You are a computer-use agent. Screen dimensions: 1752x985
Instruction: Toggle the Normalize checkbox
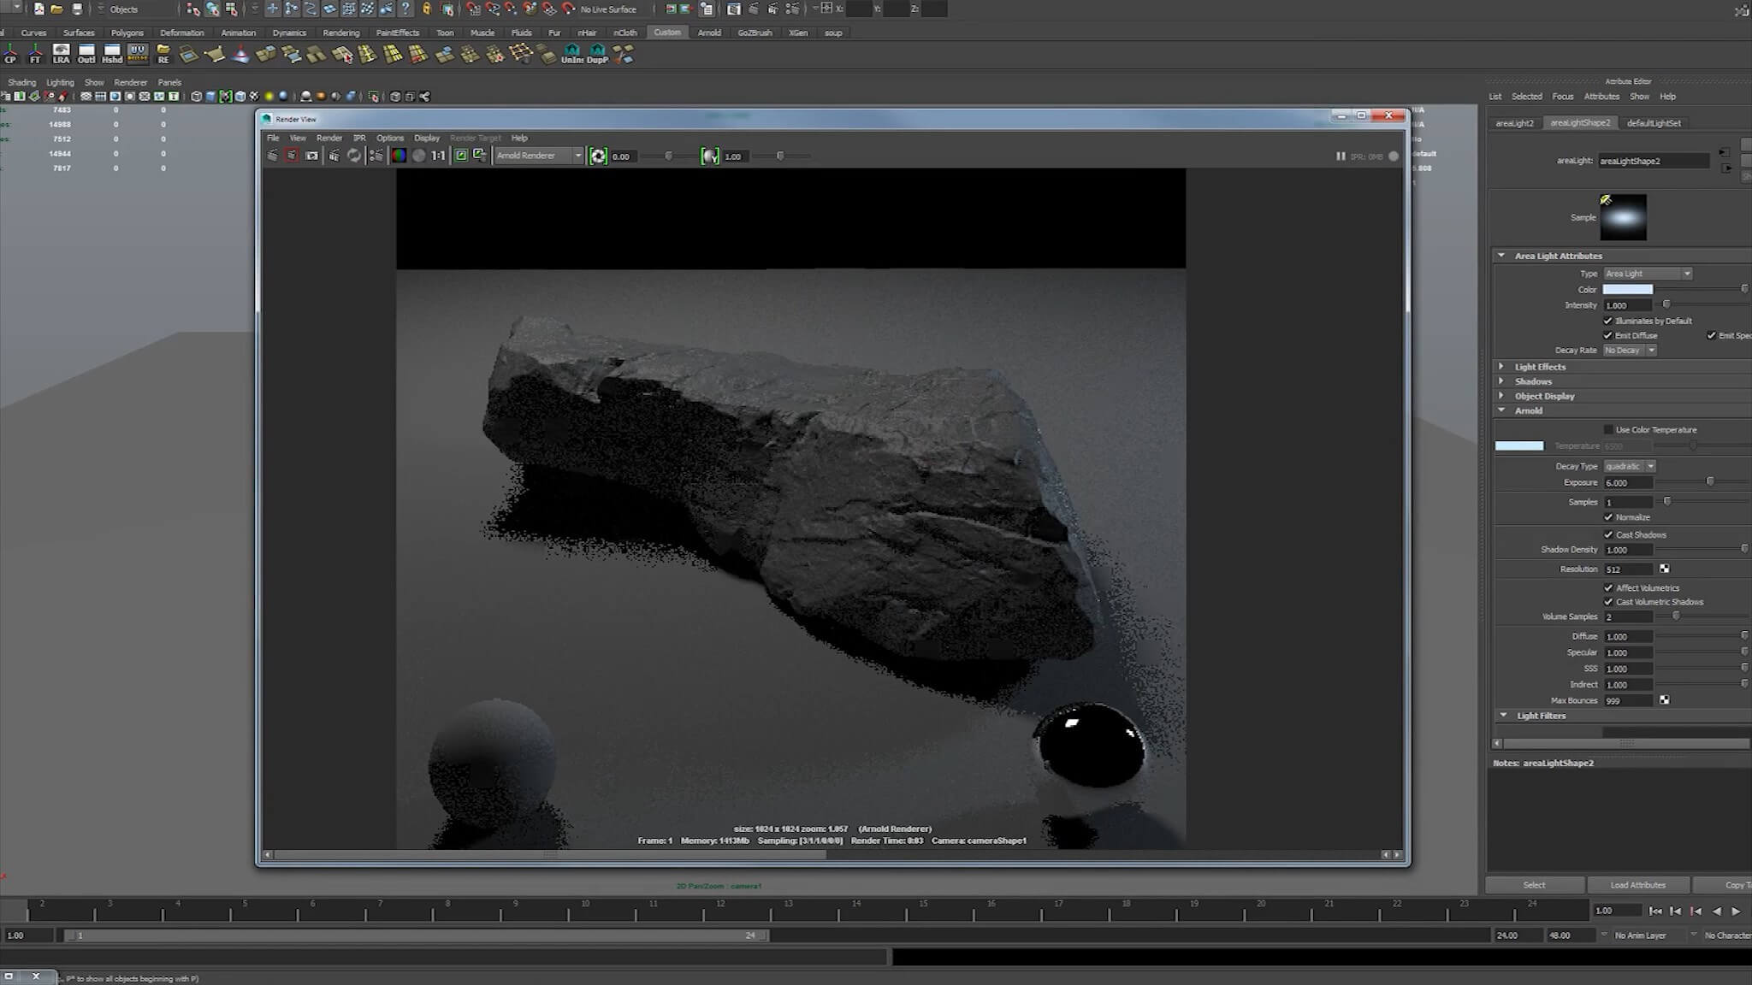click(x=1608, y=517)
